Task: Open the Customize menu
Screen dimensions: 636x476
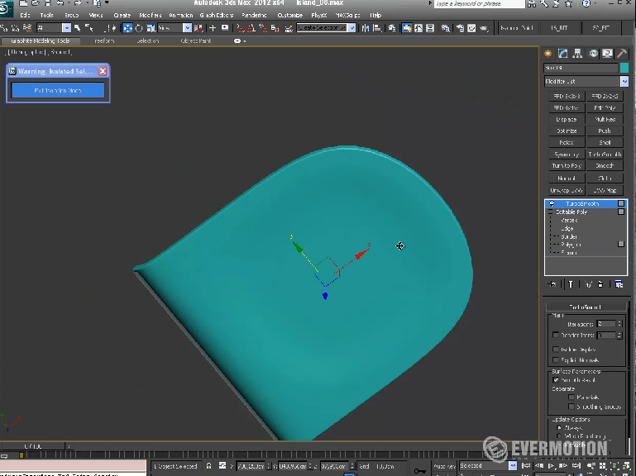Action: (290, 15)
